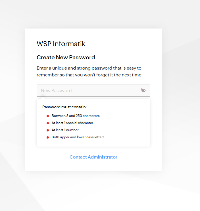Toggle password visibility eye icon
Screen dimensions: 200x211
click(143, 90)
